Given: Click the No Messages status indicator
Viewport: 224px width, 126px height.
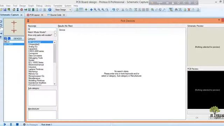Looking at the screenshot, I should [x=30, y=125].
